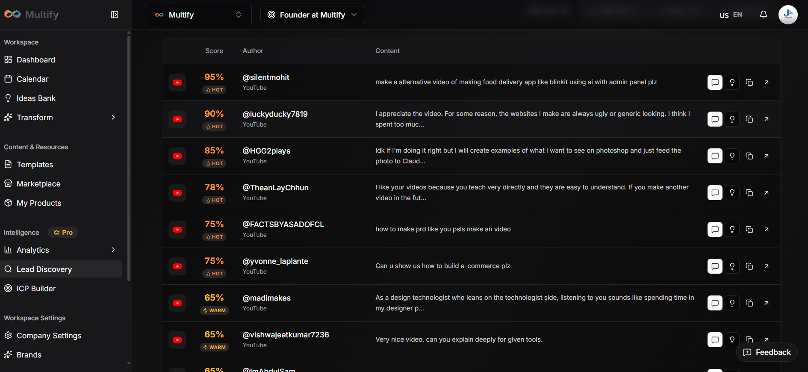808x372 pixels.
Task: Go to Ideas Bank
Action: [36, 98]
